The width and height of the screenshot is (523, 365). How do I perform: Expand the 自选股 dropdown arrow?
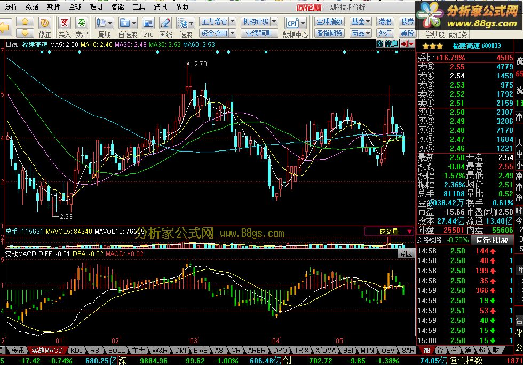click(x=134, y=23)
